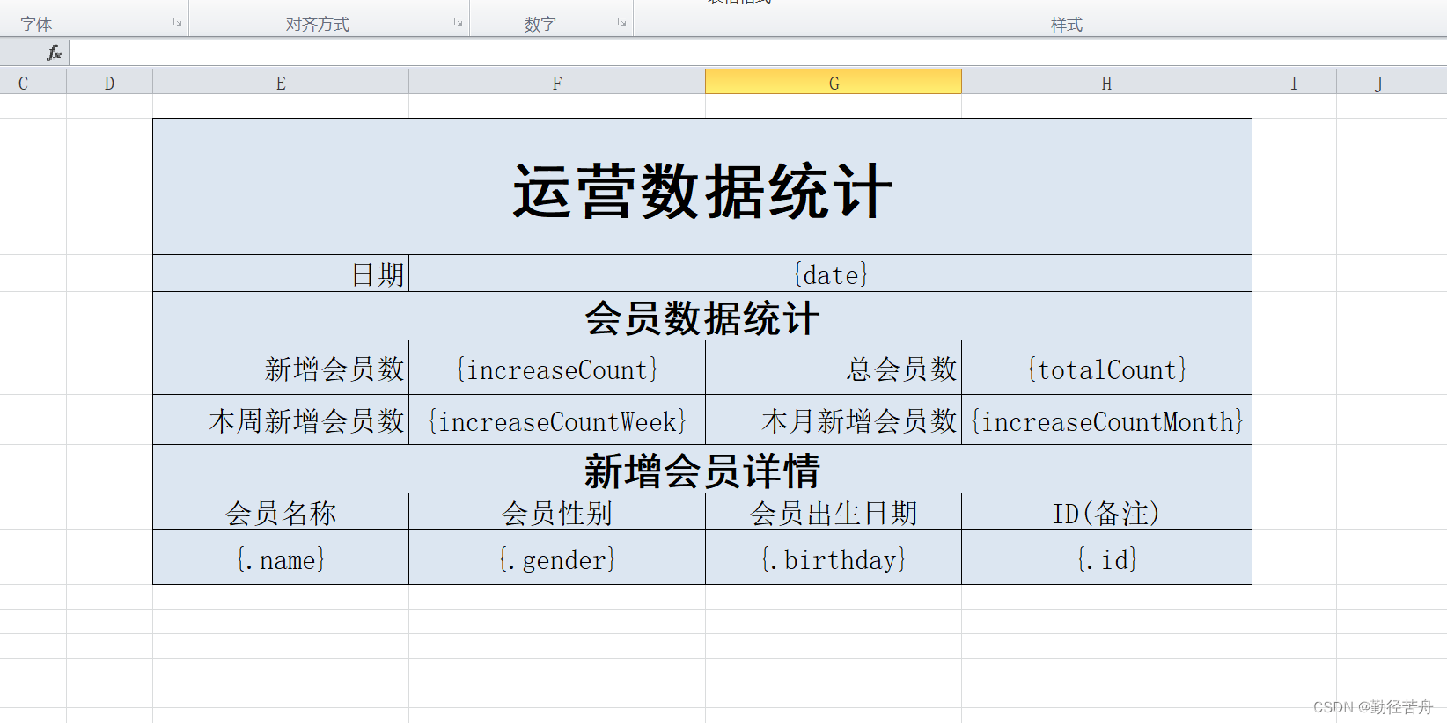This screenshot has height=723, width=1447.
Task: Select the 会员名称 header cell
Action: point(281,512)
